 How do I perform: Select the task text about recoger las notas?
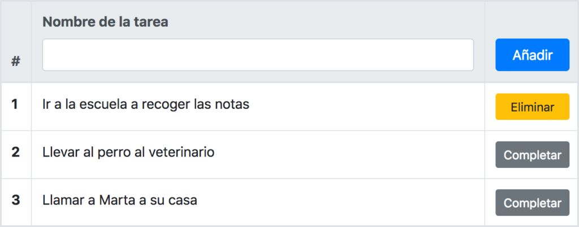(x=146, y=104)
